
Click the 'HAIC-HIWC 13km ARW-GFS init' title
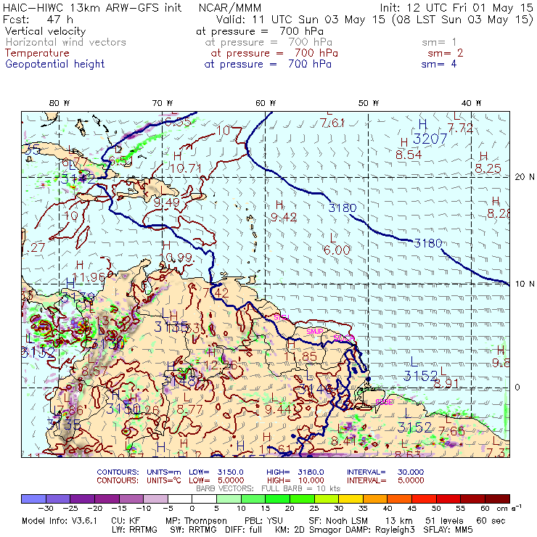(92, 7)
